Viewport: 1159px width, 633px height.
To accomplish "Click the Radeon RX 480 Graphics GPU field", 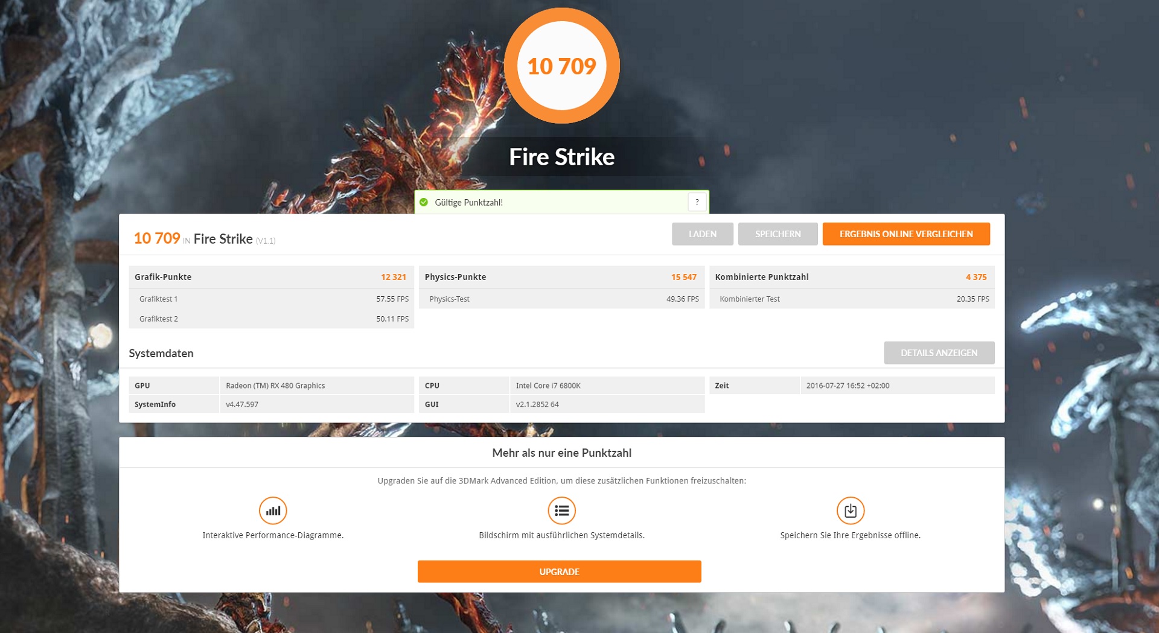I will click(x=317, y=386).
